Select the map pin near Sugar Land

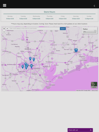pyautogui.click(x=23, y=67)
